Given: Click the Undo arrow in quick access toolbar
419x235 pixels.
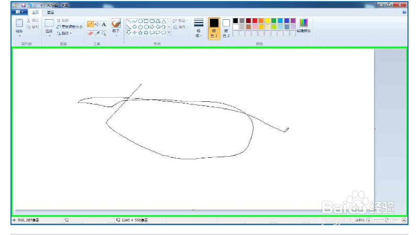Looking at the screenshot, I should coord(30,5).
